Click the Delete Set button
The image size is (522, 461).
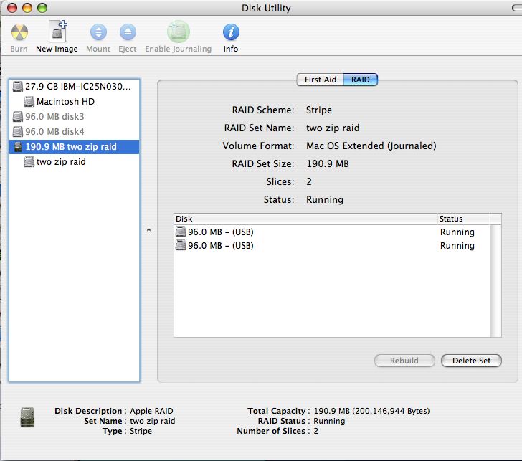471,361
